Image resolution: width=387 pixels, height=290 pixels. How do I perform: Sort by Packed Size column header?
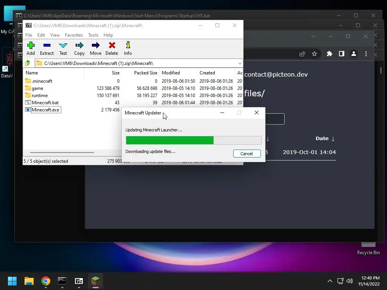click(141, 73)
